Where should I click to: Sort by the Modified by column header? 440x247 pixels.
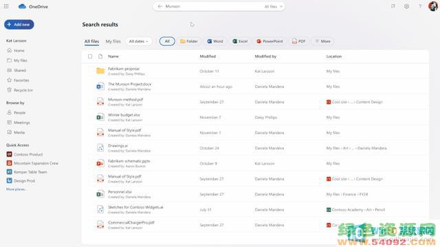265,56
